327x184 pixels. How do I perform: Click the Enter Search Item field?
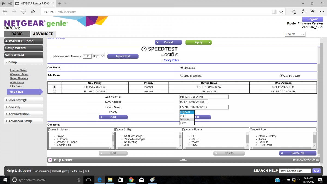click(295, 171)
